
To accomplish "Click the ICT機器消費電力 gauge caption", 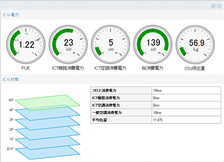I will tap(68, 68).
